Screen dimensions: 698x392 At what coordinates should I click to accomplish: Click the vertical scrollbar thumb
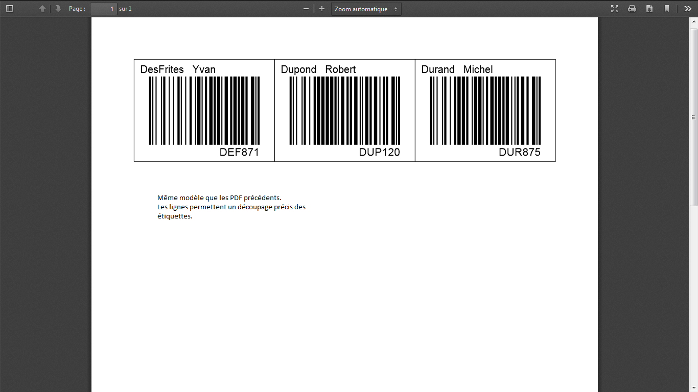[693, 117]
